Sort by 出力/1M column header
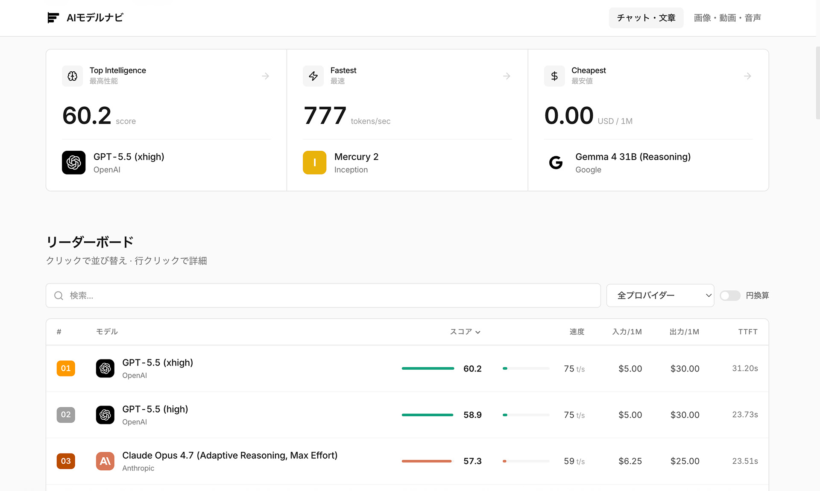Screen dimensions: 820x491 click(684, 332)
